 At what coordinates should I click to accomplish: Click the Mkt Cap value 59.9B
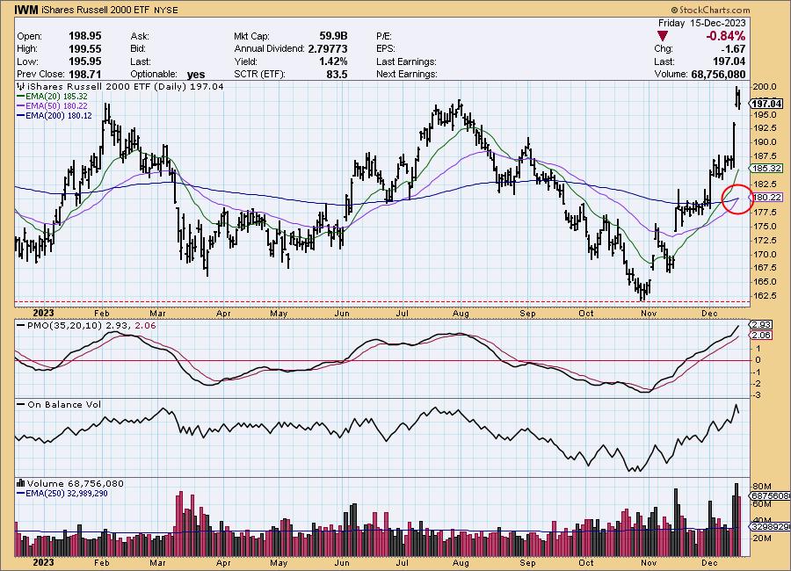point(333,36)
